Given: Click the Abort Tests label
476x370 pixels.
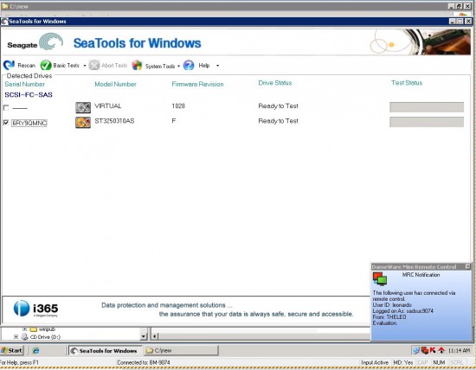Looking at the screenshot, I should coord(114,65).
